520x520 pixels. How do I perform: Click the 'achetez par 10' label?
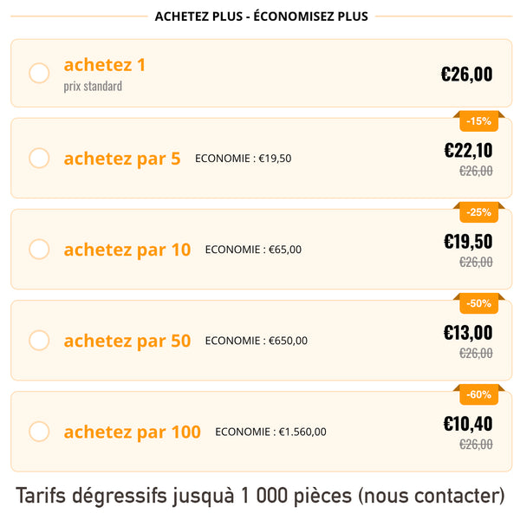click(x=127, y=250)
